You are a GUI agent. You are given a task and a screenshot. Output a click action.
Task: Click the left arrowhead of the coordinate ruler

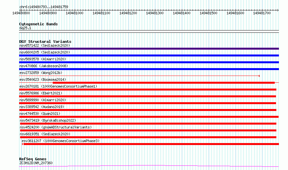coord(20,10)
